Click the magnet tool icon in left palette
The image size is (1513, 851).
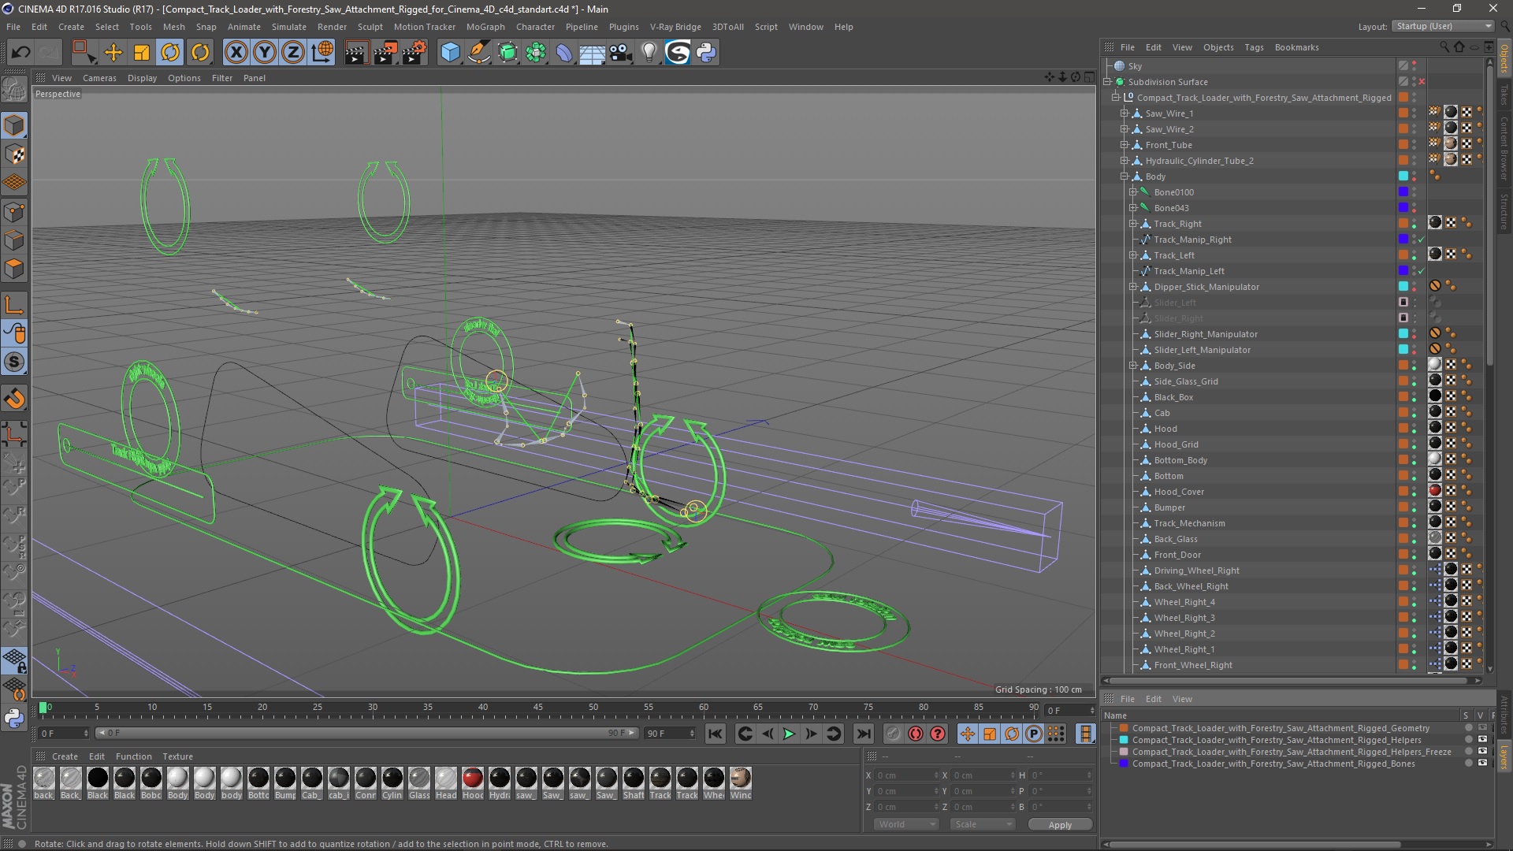tap(14, 399)
